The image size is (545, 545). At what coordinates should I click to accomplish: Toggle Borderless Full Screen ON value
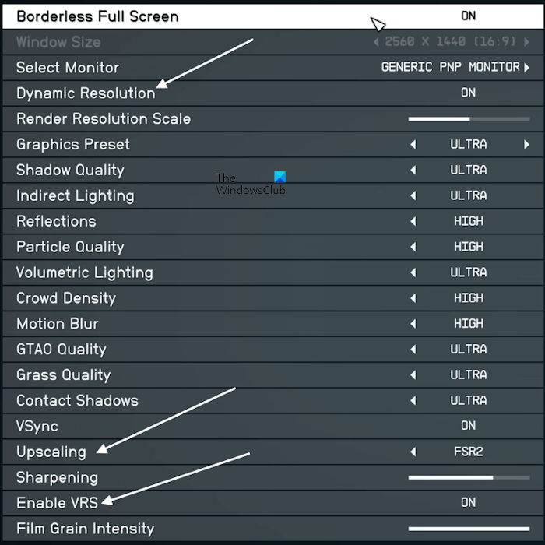468,16
